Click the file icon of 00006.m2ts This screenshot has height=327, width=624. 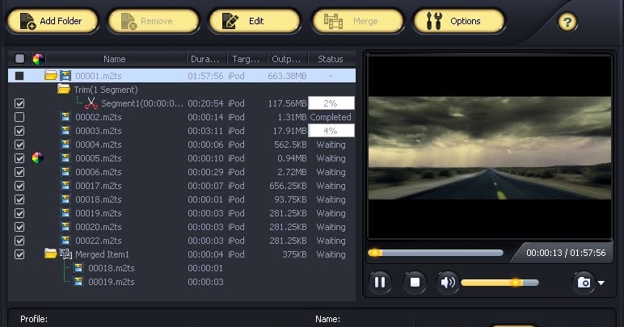tap(65, 172)
